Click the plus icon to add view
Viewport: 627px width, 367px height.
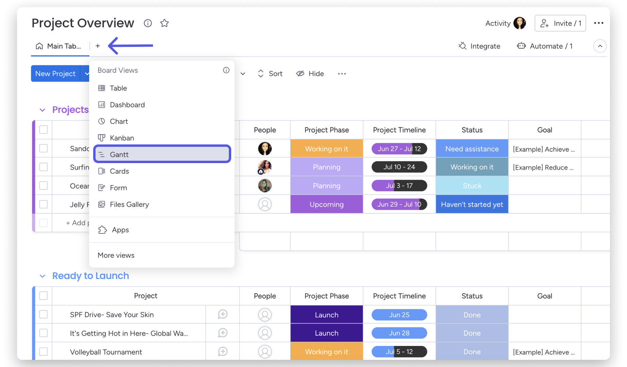coord(98,46)
